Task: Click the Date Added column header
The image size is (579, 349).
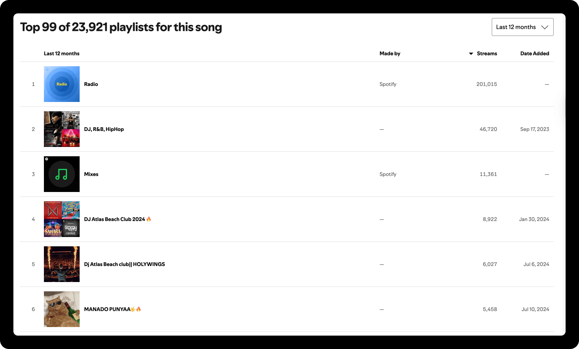Action: coord(535,54)
